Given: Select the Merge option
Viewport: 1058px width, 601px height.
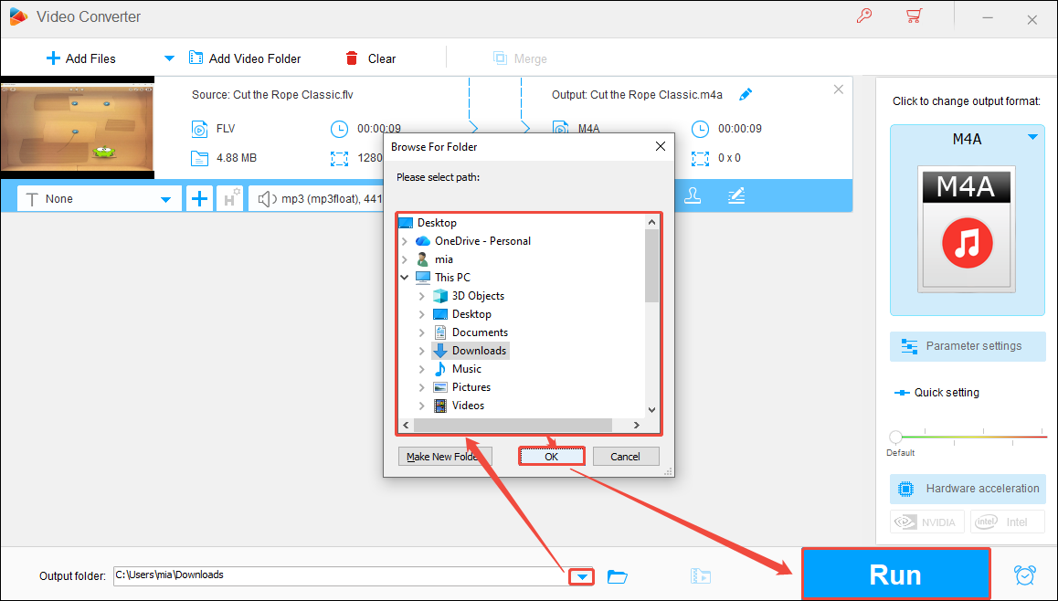Looking at the screenshot, I should coord(520,58).
